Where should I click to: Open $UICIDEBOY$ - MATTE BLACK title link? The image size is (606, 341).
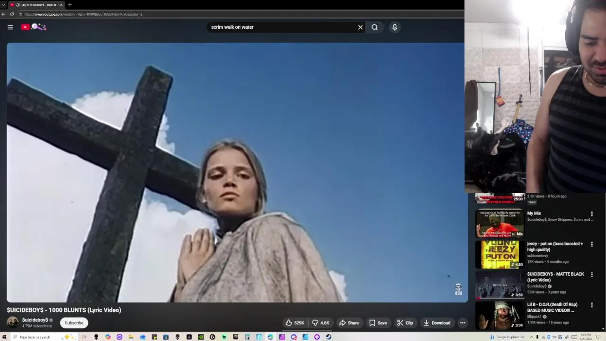(x=555, y=277)
